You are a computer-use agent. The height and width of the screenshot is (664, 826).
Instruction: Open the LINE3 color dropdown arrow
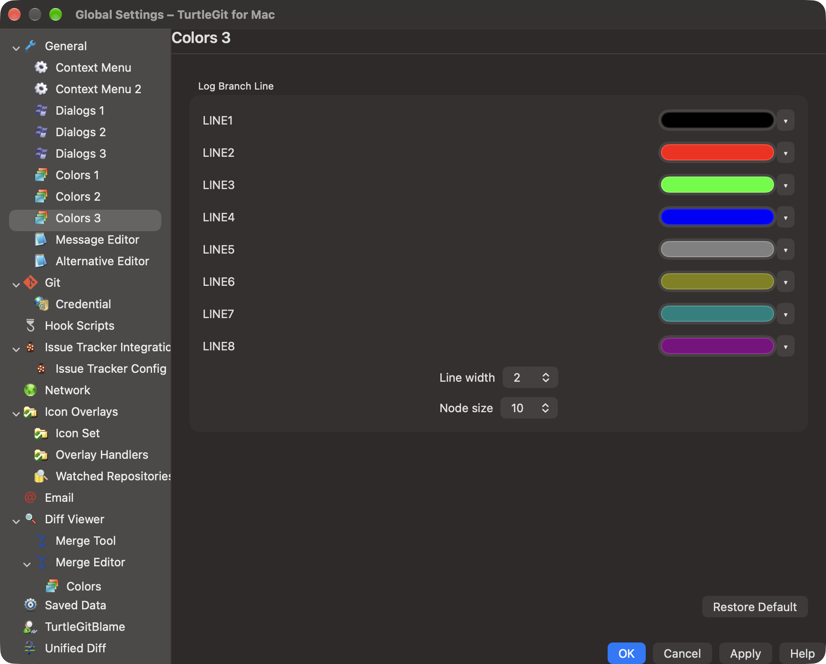786,185
